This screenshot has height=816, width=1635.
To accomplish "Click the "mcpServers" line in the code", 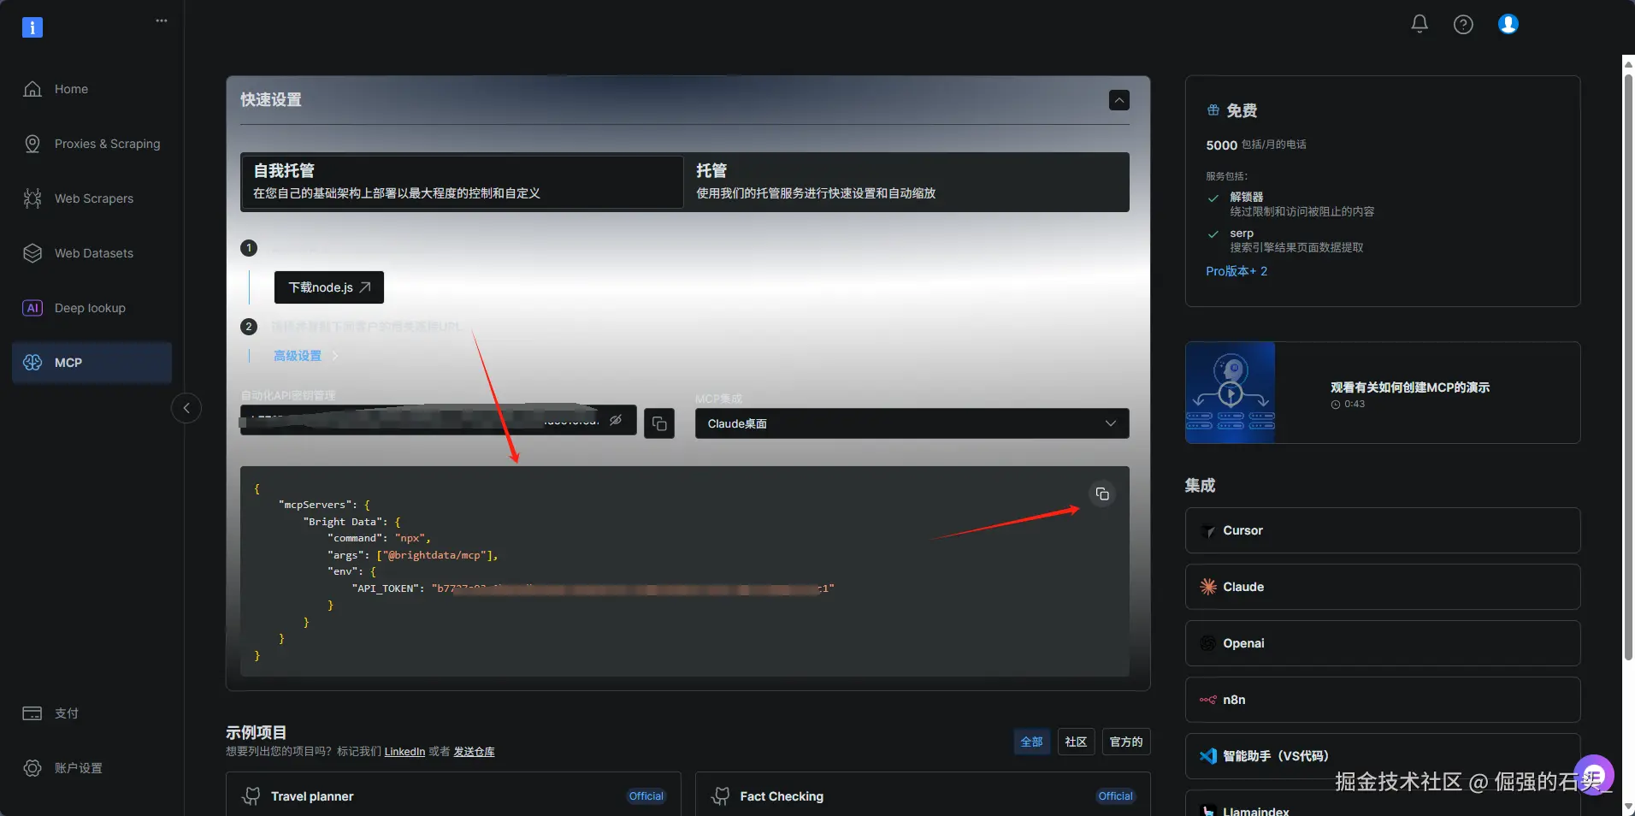I will click(324, 505).
